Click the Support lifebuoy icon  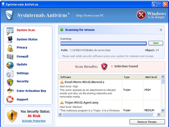(x=10, y=99)
